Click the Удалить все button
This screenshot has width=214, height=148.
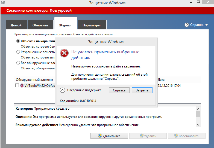point(109,136)
